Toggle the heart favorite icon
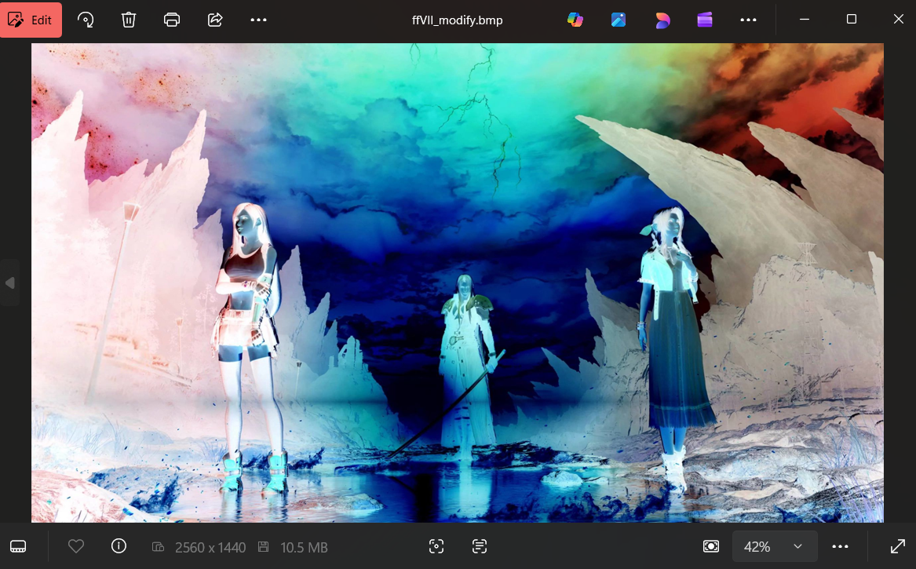 76,546
